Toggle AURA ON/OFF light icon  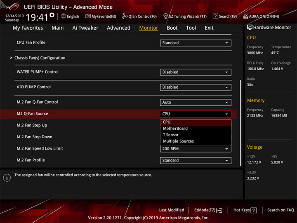coord(245,16)
